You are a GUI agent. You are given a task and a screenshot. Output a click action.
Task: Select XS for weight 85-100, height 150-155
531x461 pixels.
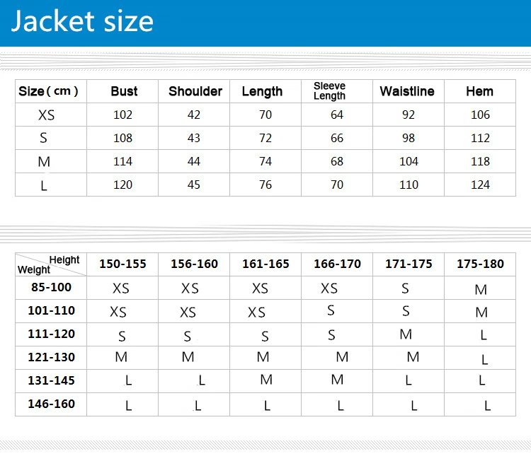[121, 288]
